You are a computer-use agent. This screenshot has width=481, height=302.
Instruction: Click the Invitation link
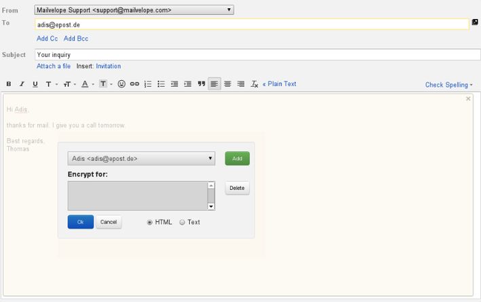109,66
